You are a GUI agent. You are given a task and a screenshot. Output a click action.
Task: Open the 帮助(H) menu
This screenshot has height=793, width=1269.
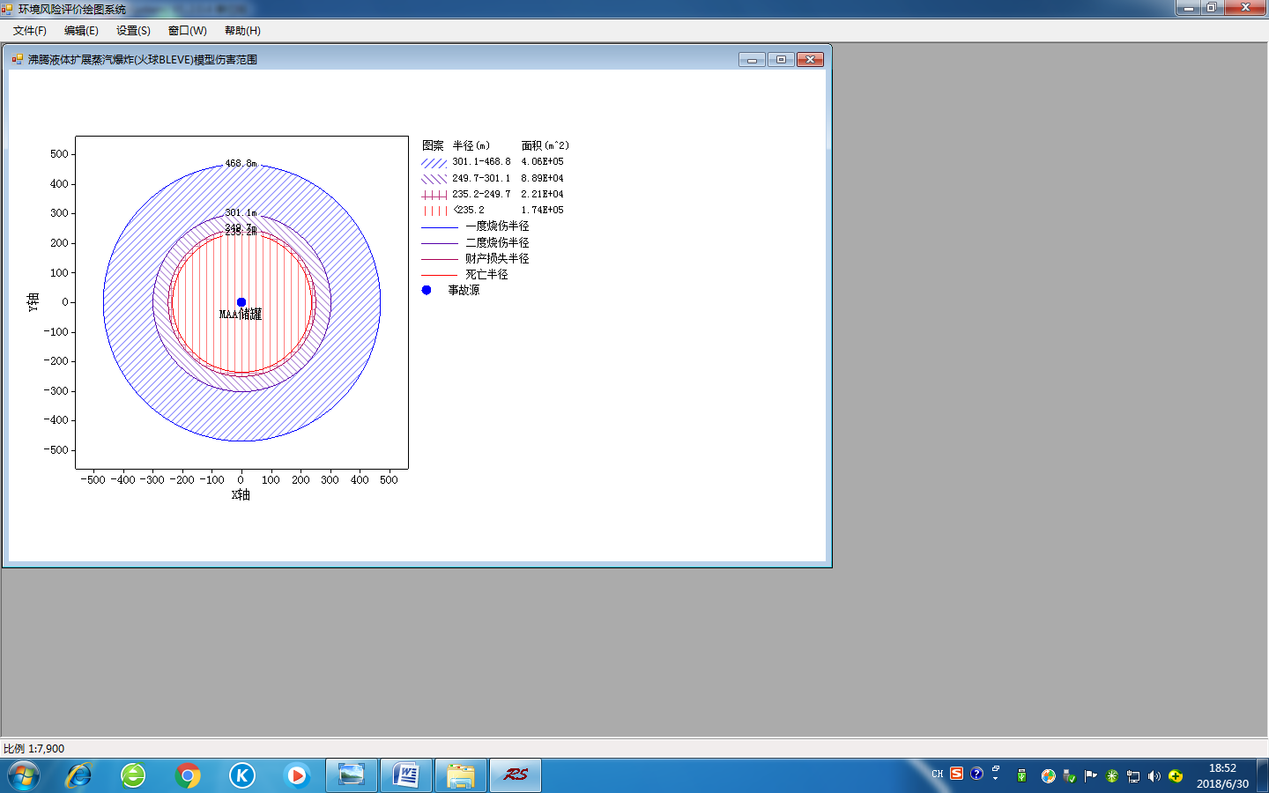[242, 31]
